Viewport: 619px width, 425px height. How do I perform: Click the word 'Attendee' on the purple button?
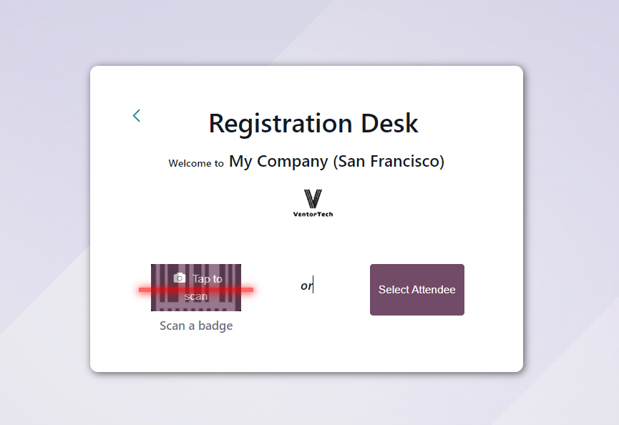pyautogui.click(x=434, y=290)
